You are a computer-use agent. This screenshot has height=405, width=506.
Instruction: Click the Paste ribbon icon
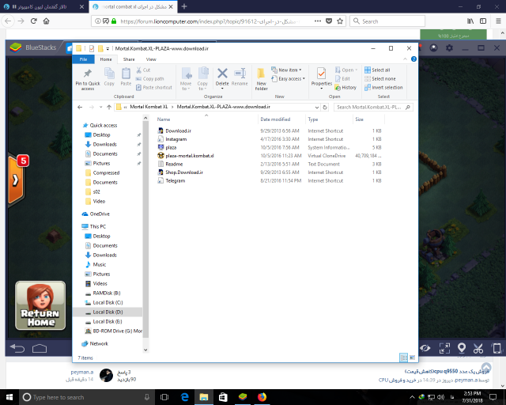pyautogui.click(x=126, y=74)
